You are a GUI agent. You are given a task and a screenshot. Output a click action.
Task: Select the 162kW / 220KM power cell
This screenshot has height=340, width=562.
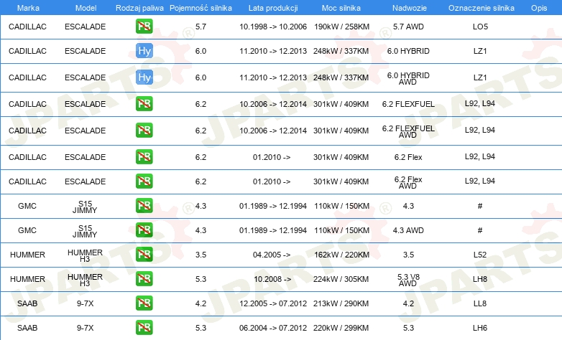point(341,255)
